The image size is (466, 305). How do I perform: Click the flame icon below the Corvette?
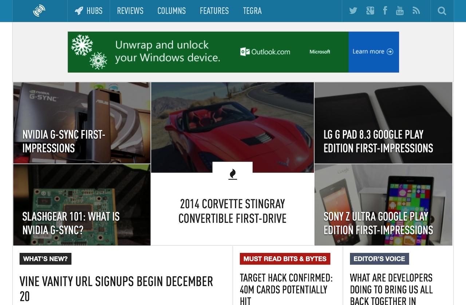232,175
